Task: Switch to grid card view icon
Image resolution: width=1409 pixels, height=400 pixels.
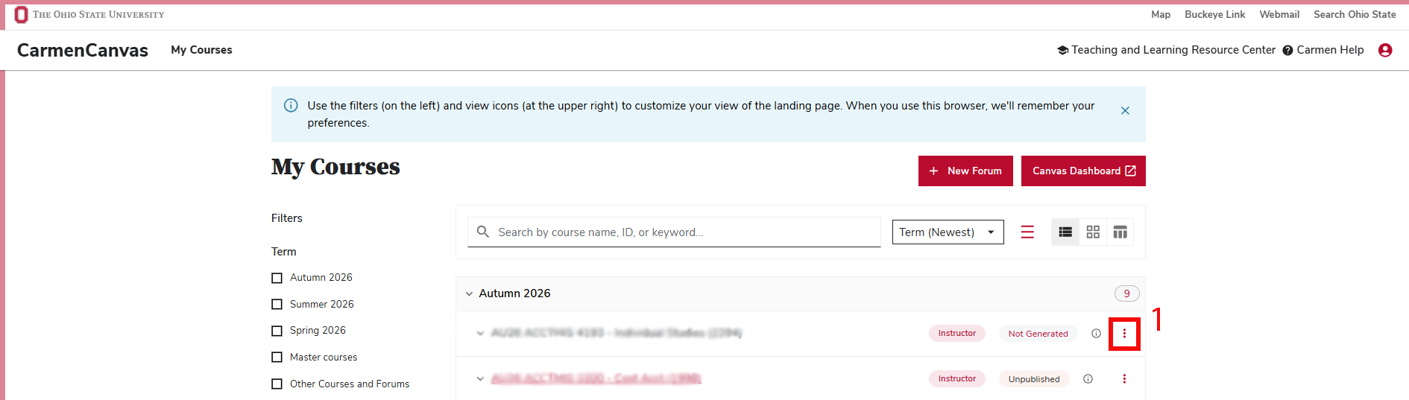Action: 1093,232
